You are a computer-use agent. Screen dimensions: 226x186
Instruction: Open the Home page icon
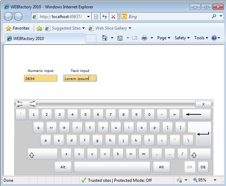pyautogui.click(x=104, y=38)
